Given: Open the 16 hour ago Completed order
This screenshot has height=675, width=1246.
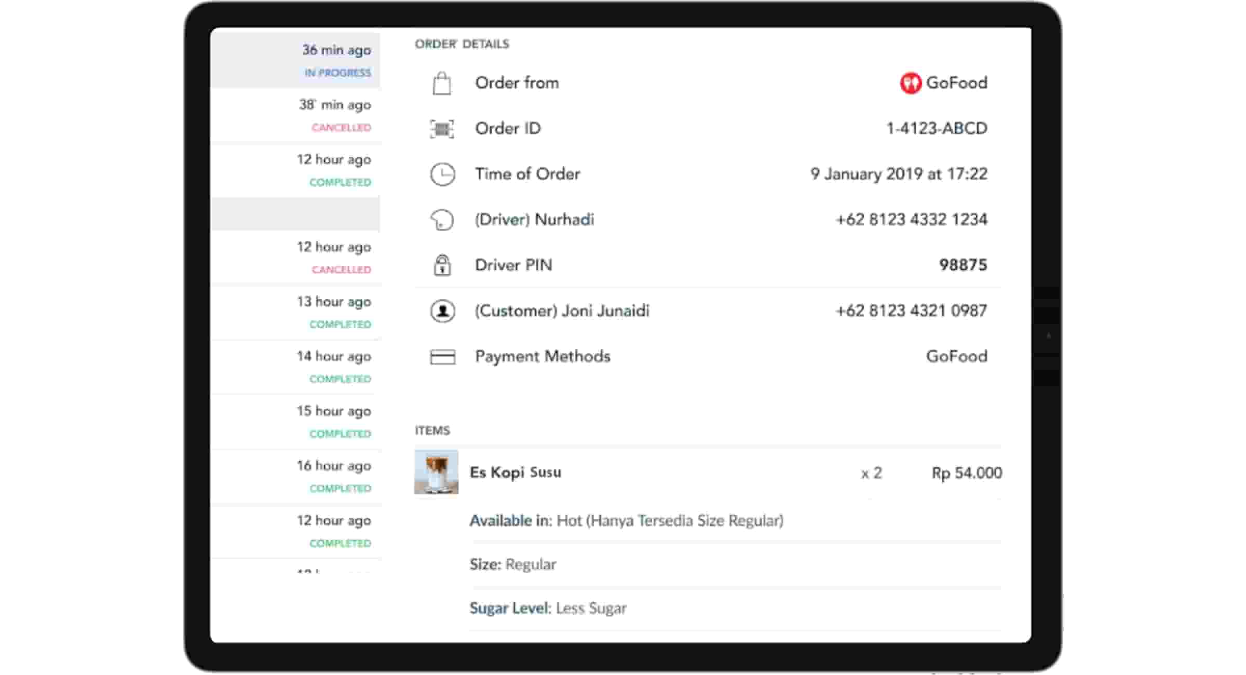Looking at the screenshot, I should (295, 477).
